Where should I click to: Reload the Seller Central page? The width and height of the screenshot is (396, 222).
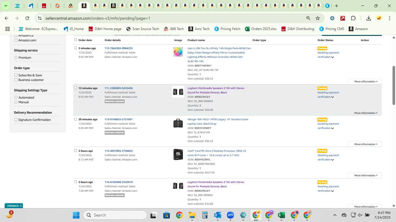click(27, 18)
